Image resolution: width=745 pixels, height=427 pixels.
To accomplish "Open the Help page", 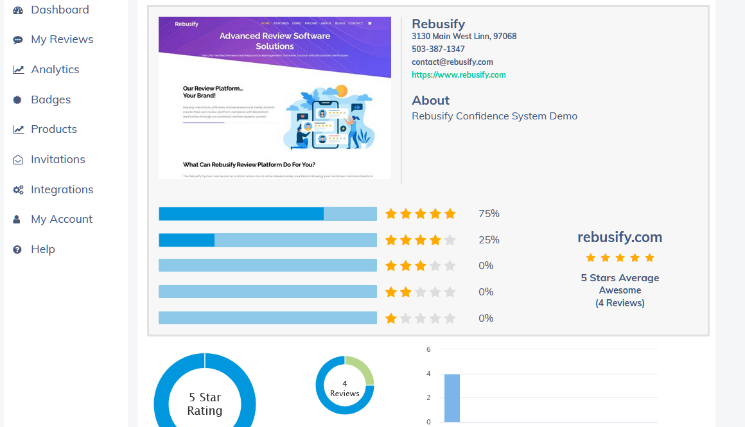I will (x=43, y=249).
